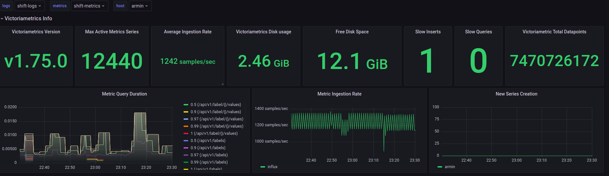The width and height of the screenshot is (609, 176).
Task: Toggle 0.9 (/api/v1/labels) legend entry
Action: tap(208, 148)
